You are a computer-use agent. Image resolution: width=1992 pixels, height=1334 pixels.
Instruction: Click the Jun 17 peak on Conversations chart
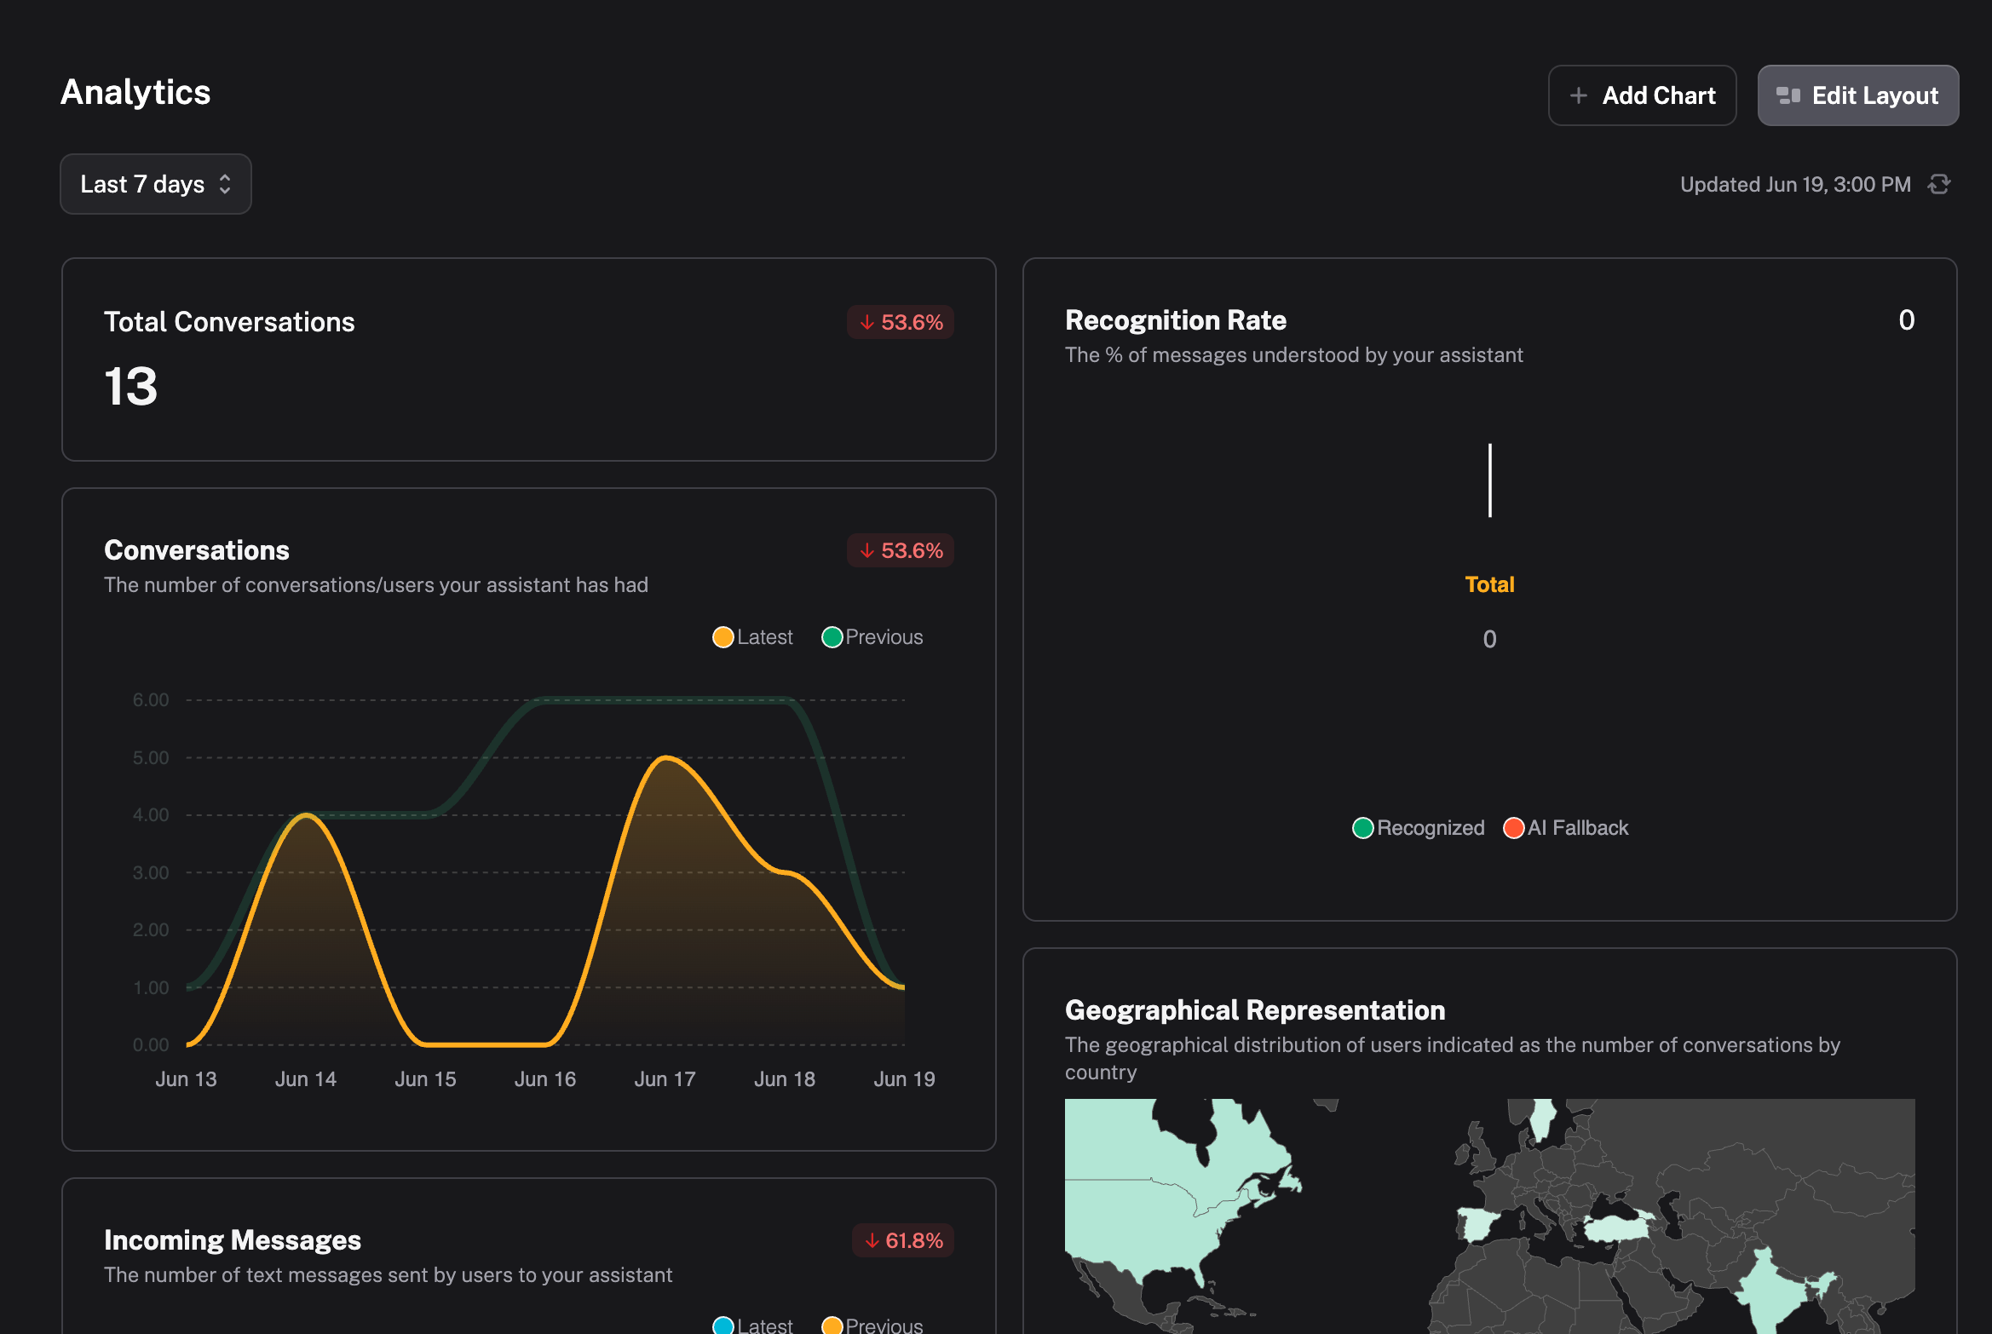pos(666,757)
